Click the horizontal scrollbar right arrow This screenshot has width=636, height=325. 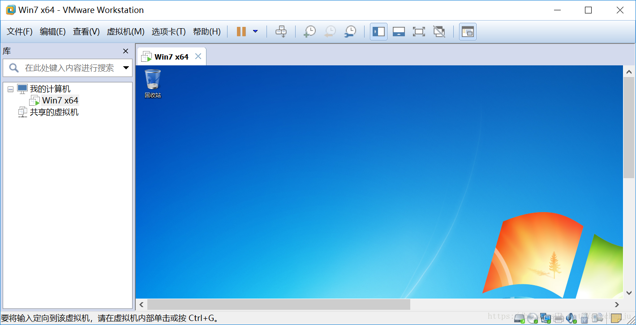(617, 304)
